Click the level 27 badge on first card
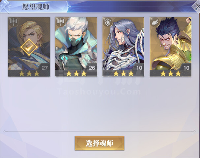200x158 pixels. [44, 68]
